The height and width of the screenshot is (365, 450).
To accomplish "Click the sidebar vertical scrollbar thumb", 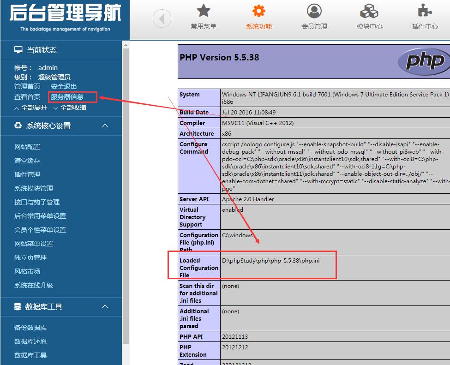I will [x=126, y=196].
